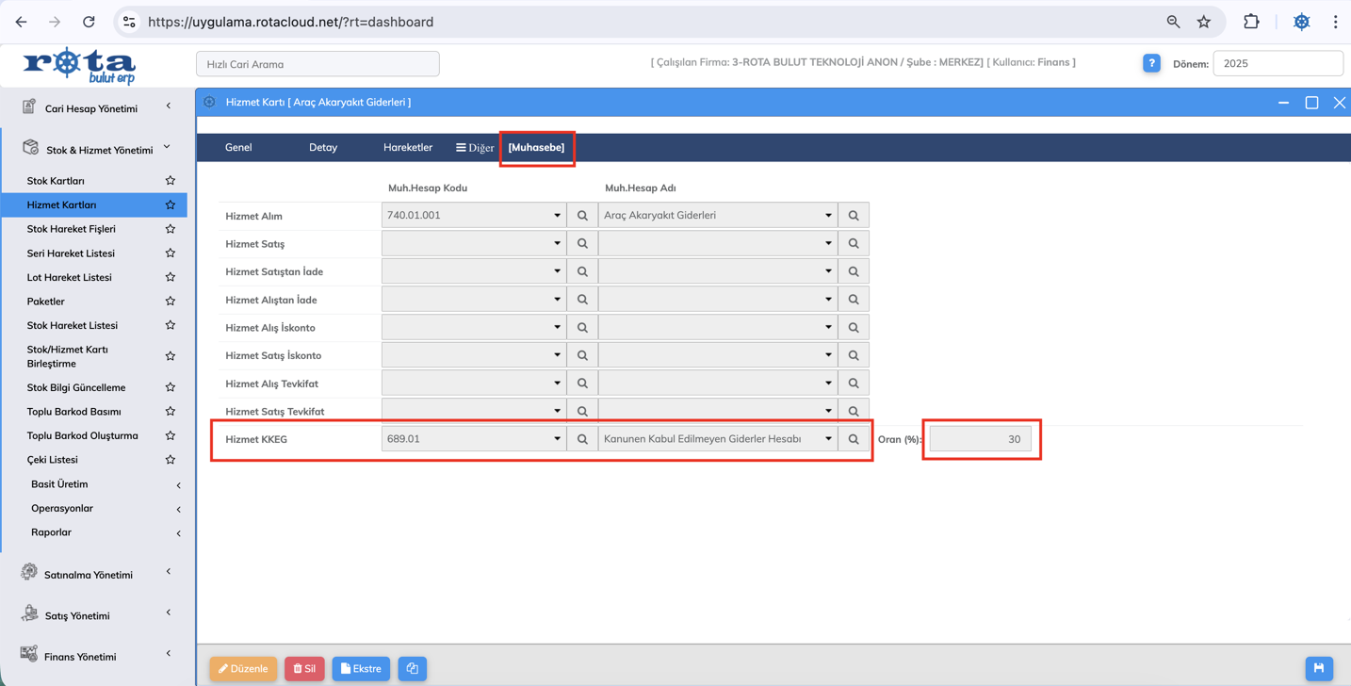1351x686 pixels.
Task: Click the copy icon next to Ekstre
Action: pyautogui.click(x=412, y=668)
